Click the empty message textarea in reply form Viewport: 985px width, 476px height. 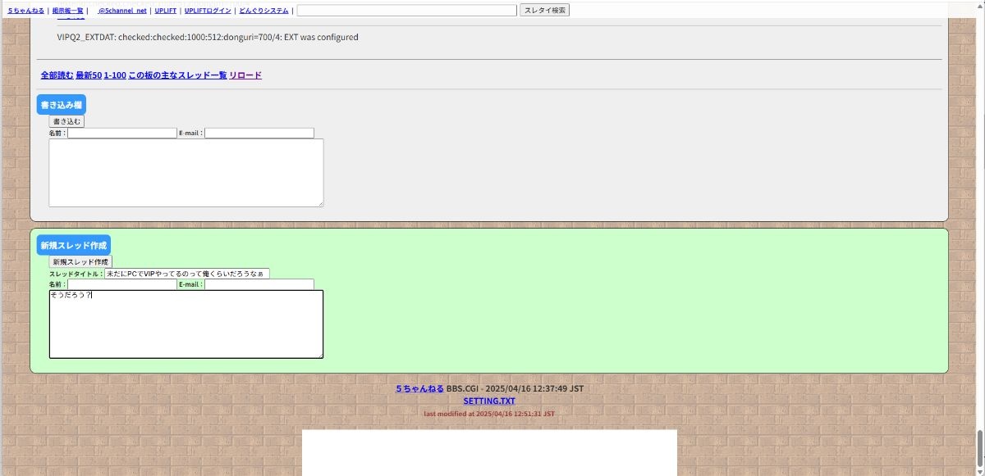(186, 172)
